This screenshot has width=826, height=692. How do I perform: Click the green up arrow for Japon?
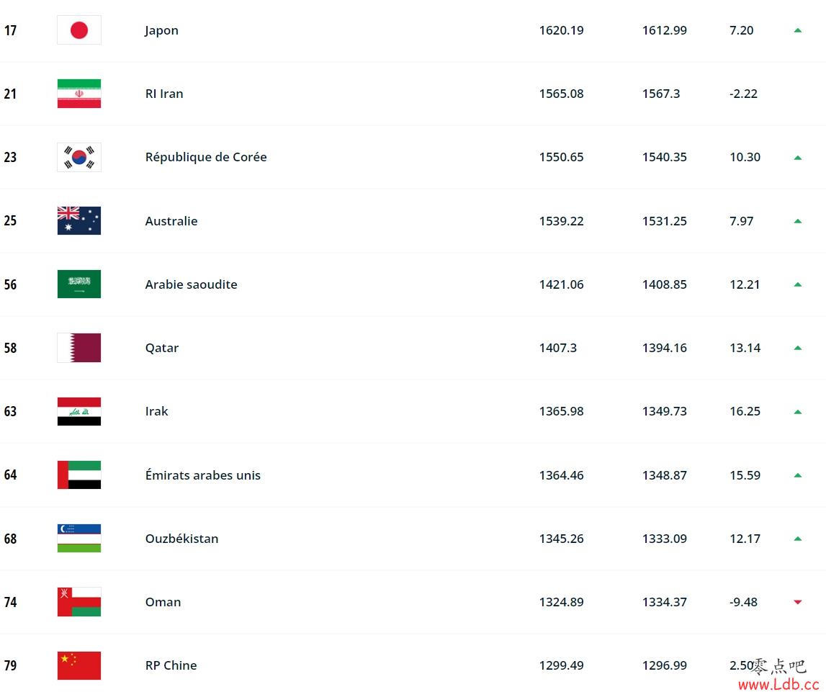click(x=797, y=30)
